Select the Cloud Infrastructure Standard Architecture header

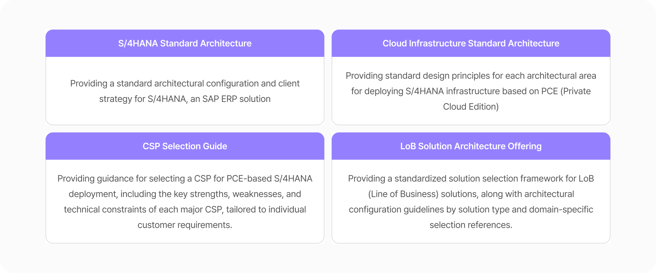tap(471, 43)
